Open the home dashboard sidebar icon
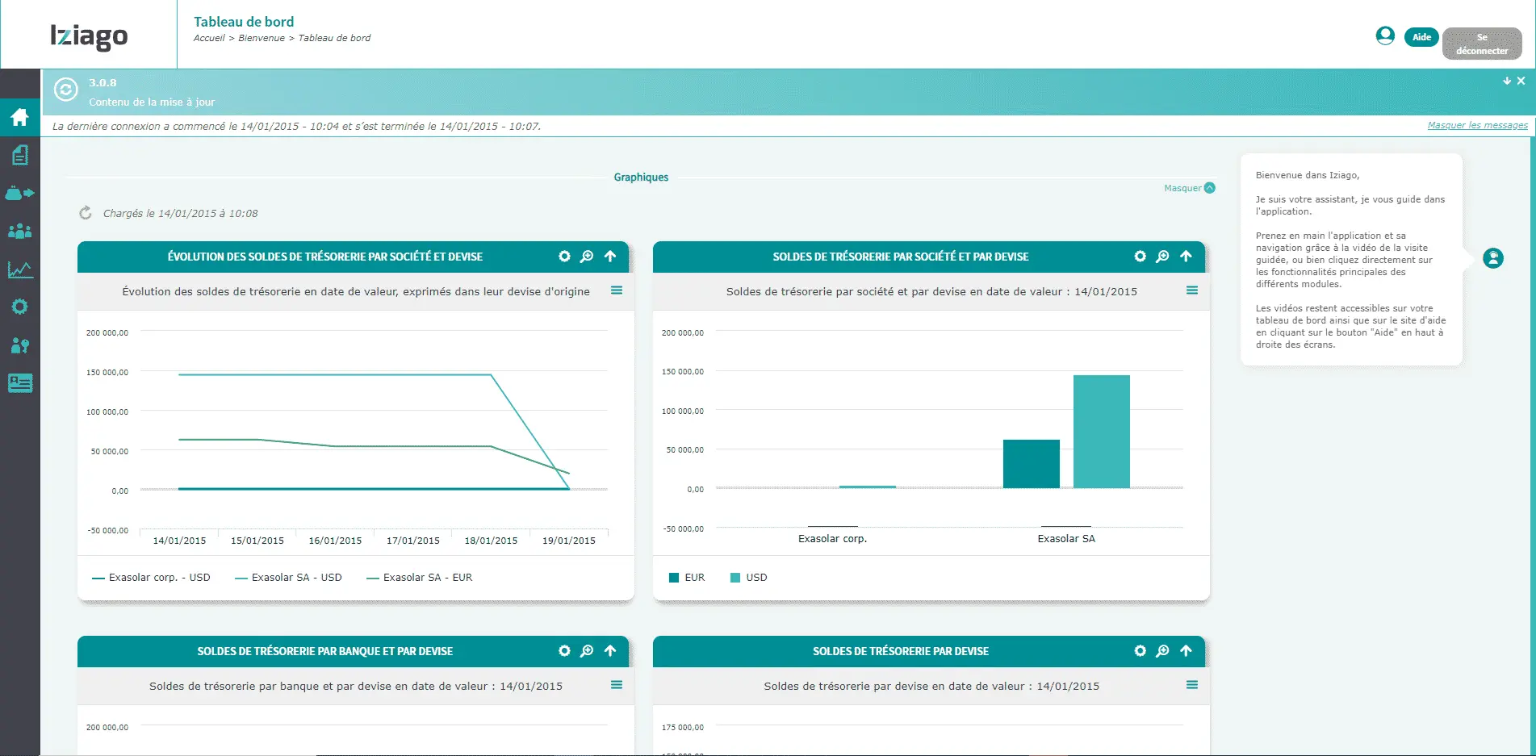 (19, 117)
